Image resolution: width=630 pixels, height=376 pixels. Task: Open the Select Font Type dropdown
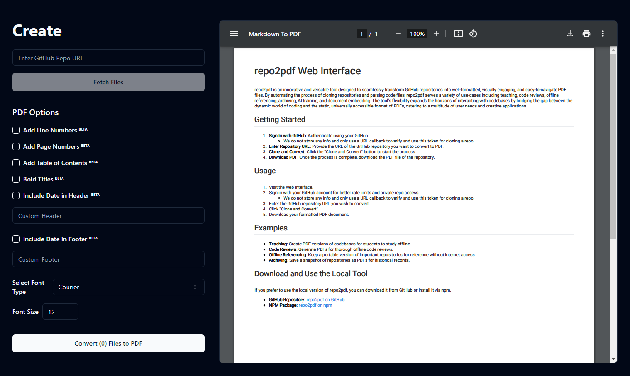point(128,287)
